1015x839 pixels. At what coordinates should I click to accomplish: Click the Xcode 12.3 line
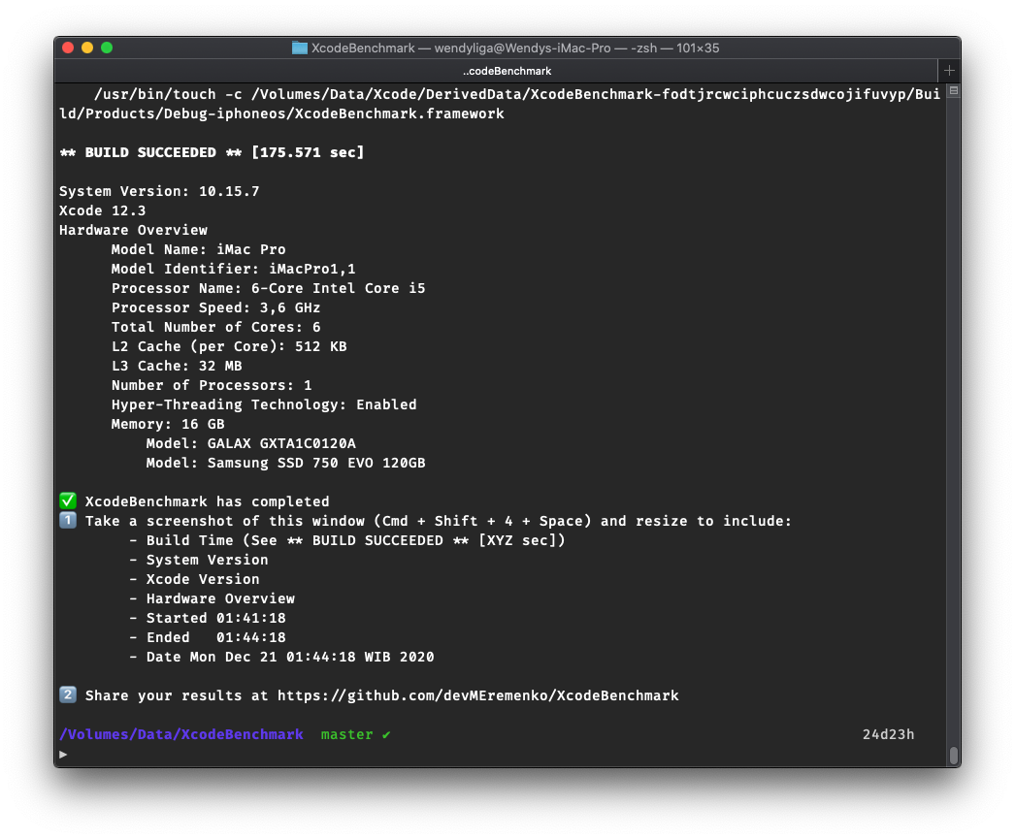(x=102, y=210)
